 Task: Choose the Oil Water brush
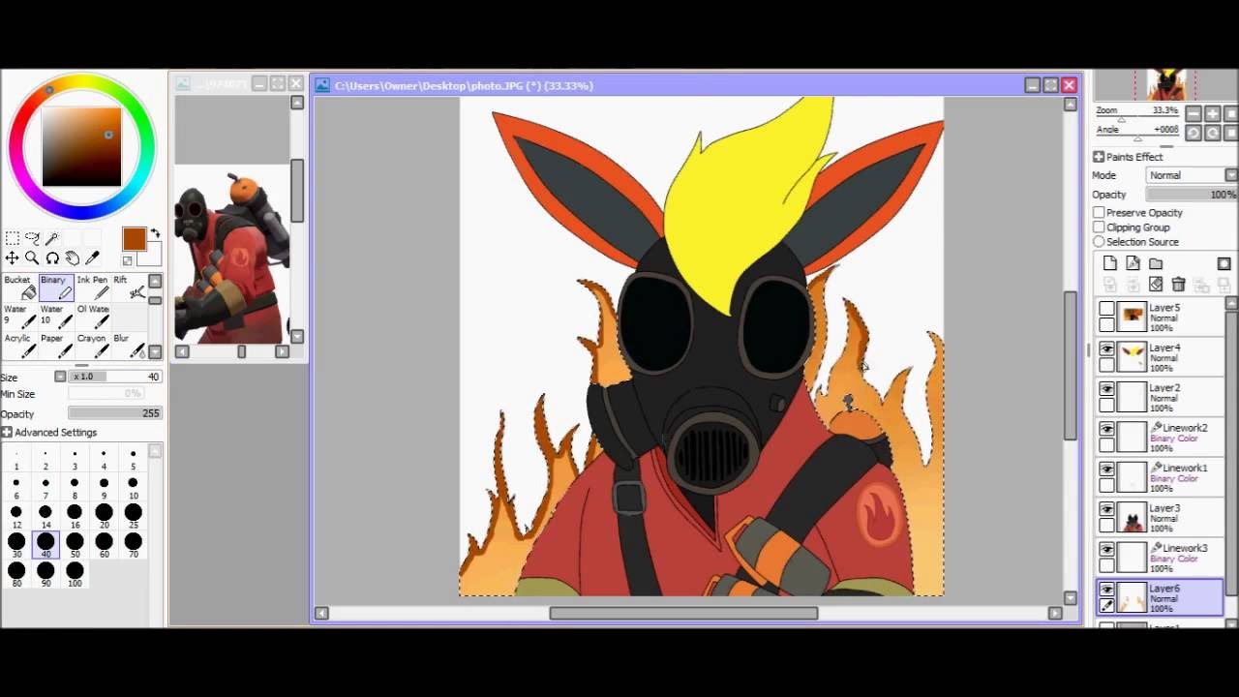(x=93, y=317)
